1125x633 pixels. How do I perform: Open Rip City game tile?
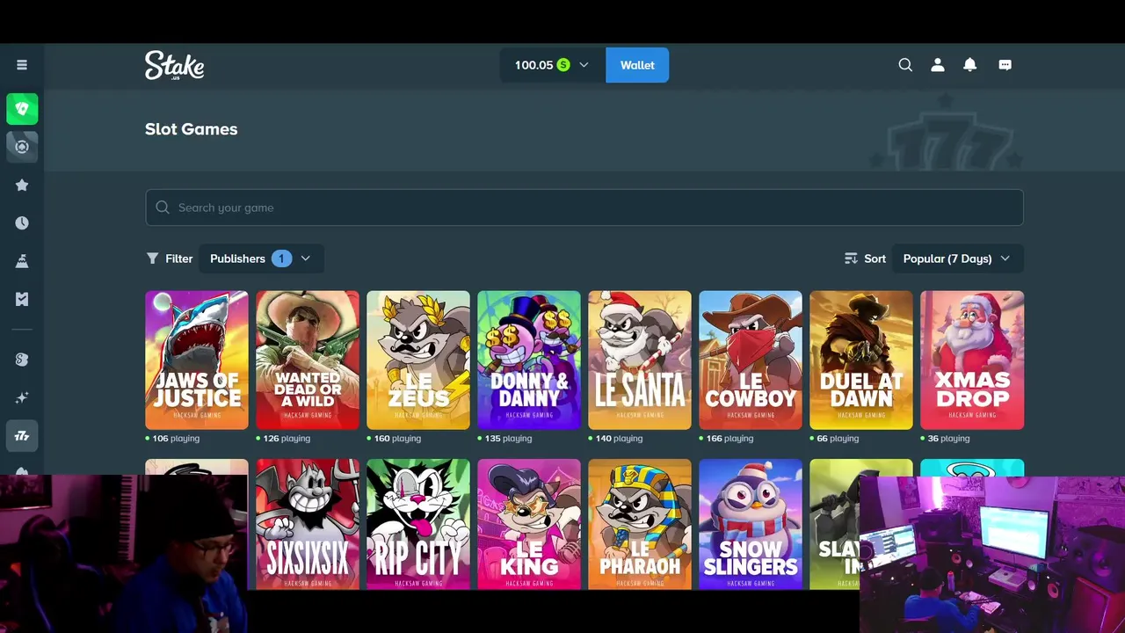click(418, 524)
